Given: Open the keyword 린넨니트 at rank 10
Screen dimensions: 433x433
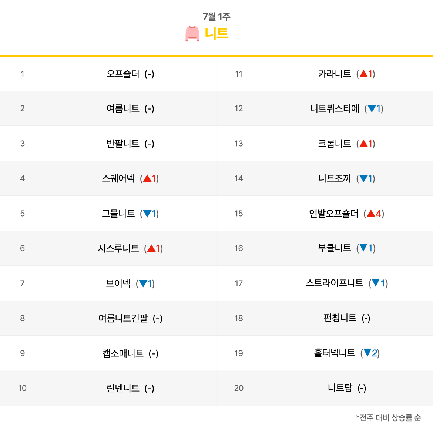Looking at the screenshot, I should (123, 388).
